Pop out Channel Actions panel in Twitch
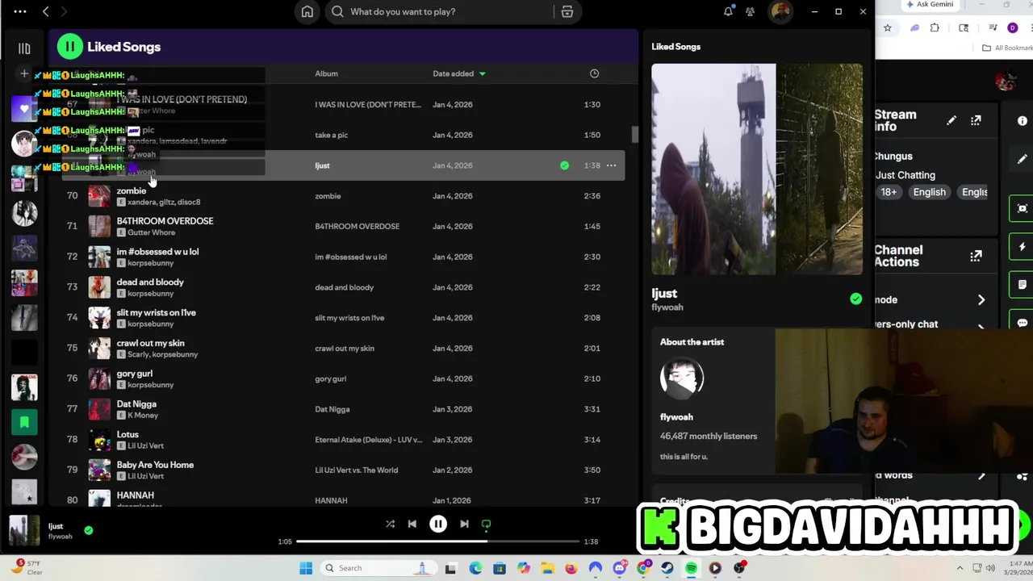Image resolution: width=1033 pixels, height=581 pixels. (976, 256)
